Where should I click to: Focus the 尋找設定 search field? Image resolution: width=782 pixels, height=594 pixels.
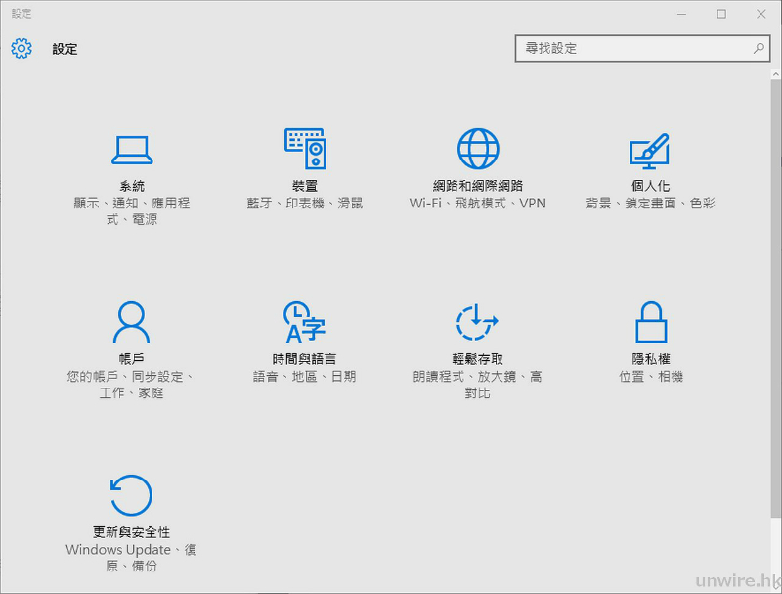tap(642, 48)
